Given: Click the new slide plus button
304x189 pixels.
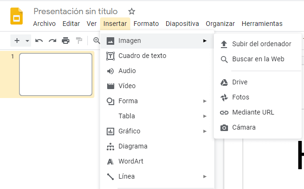Looking at the screenshot, I should coord(17,41).
